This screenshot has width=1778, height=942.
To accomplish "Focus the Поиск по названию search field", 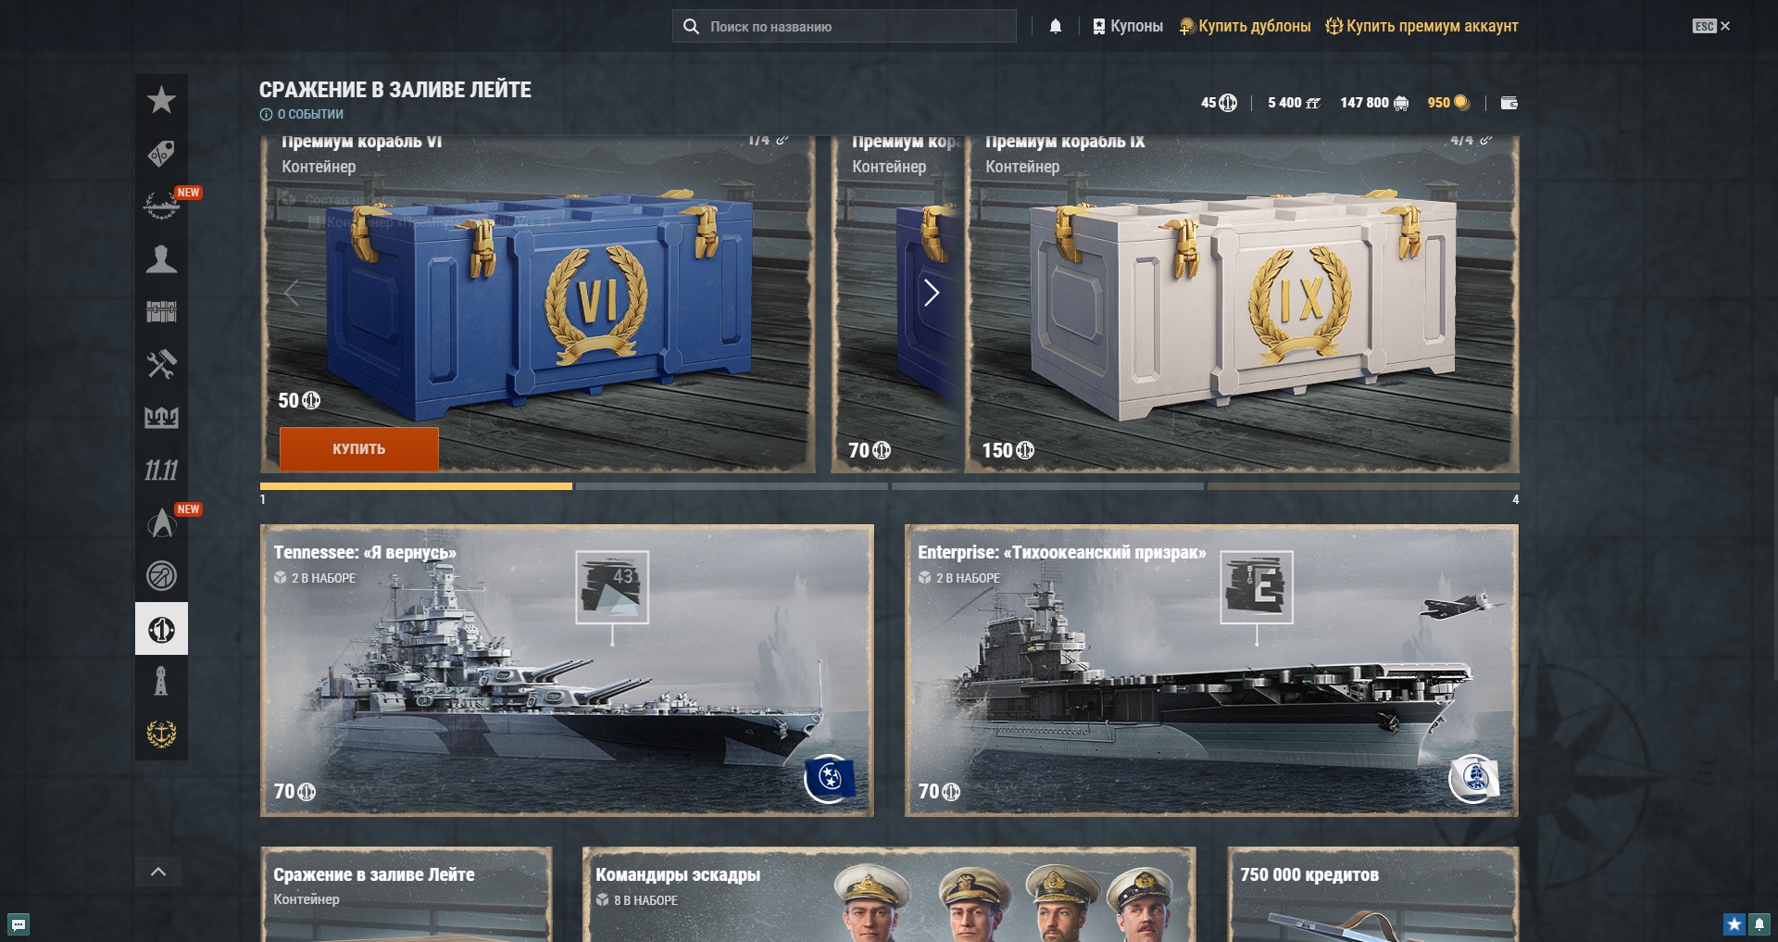I will (x=845, y=26).
